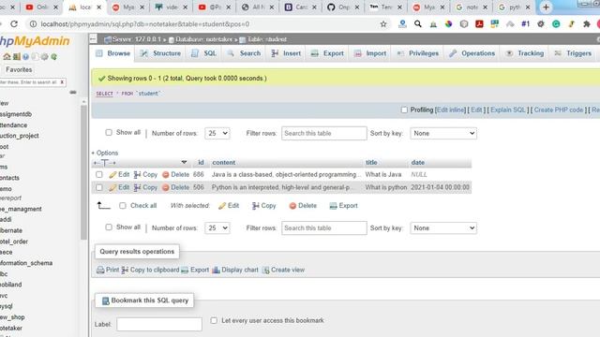Click the Create PHP code link
The image size is (600, 337).
(559, 110)
